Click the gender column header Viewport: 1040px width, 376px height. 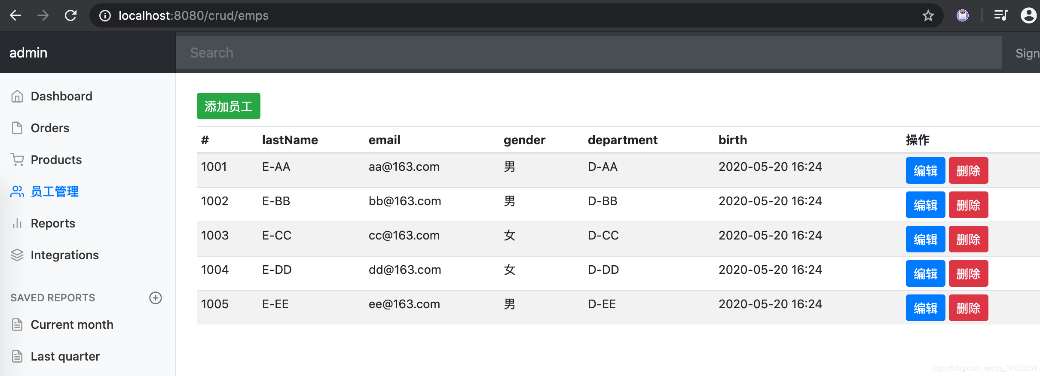click(x=524, y=140)
